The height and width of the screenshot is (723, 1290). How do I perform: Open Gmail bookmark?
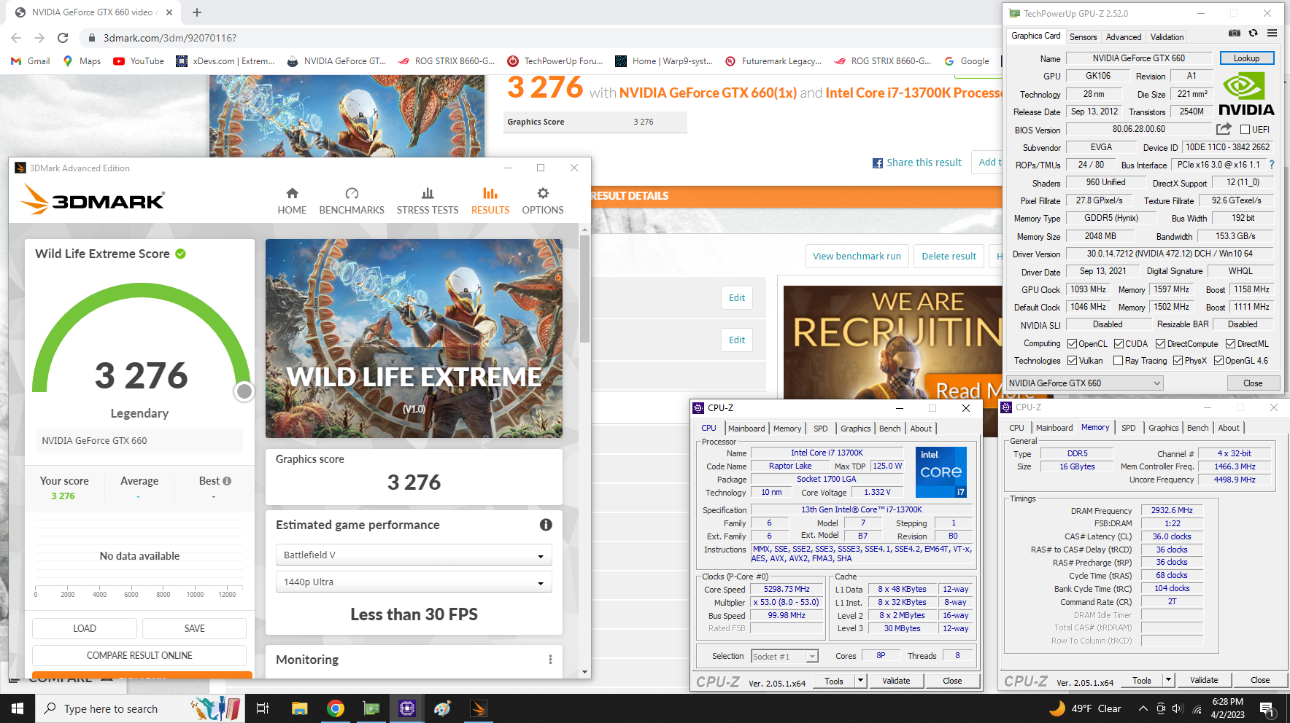click(31, 61)
